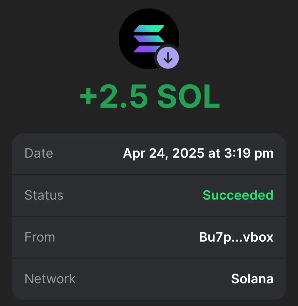Open the sender address Bu7p...vbox

[236, 237]
